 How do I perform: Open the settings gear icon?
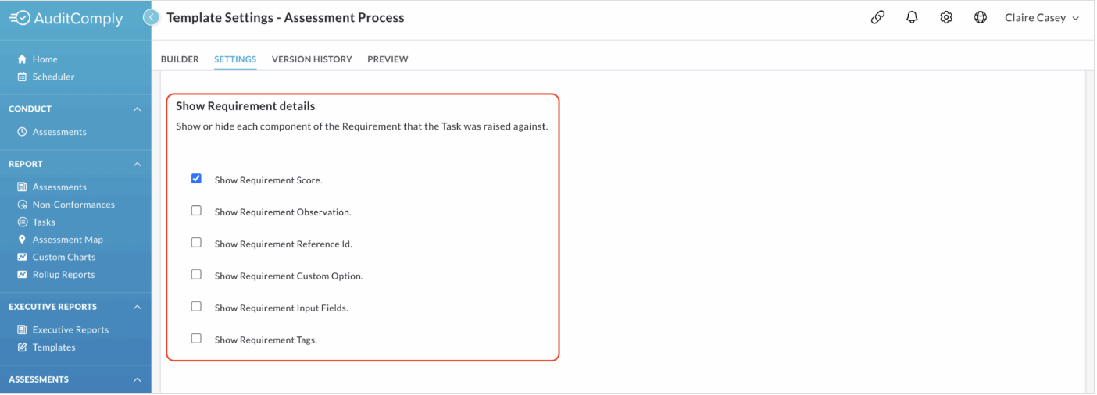coord(946,17)
